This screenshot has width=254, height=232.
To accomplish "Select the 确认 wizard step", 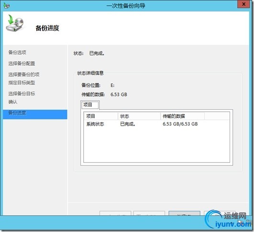I will (x=13, y=102).
